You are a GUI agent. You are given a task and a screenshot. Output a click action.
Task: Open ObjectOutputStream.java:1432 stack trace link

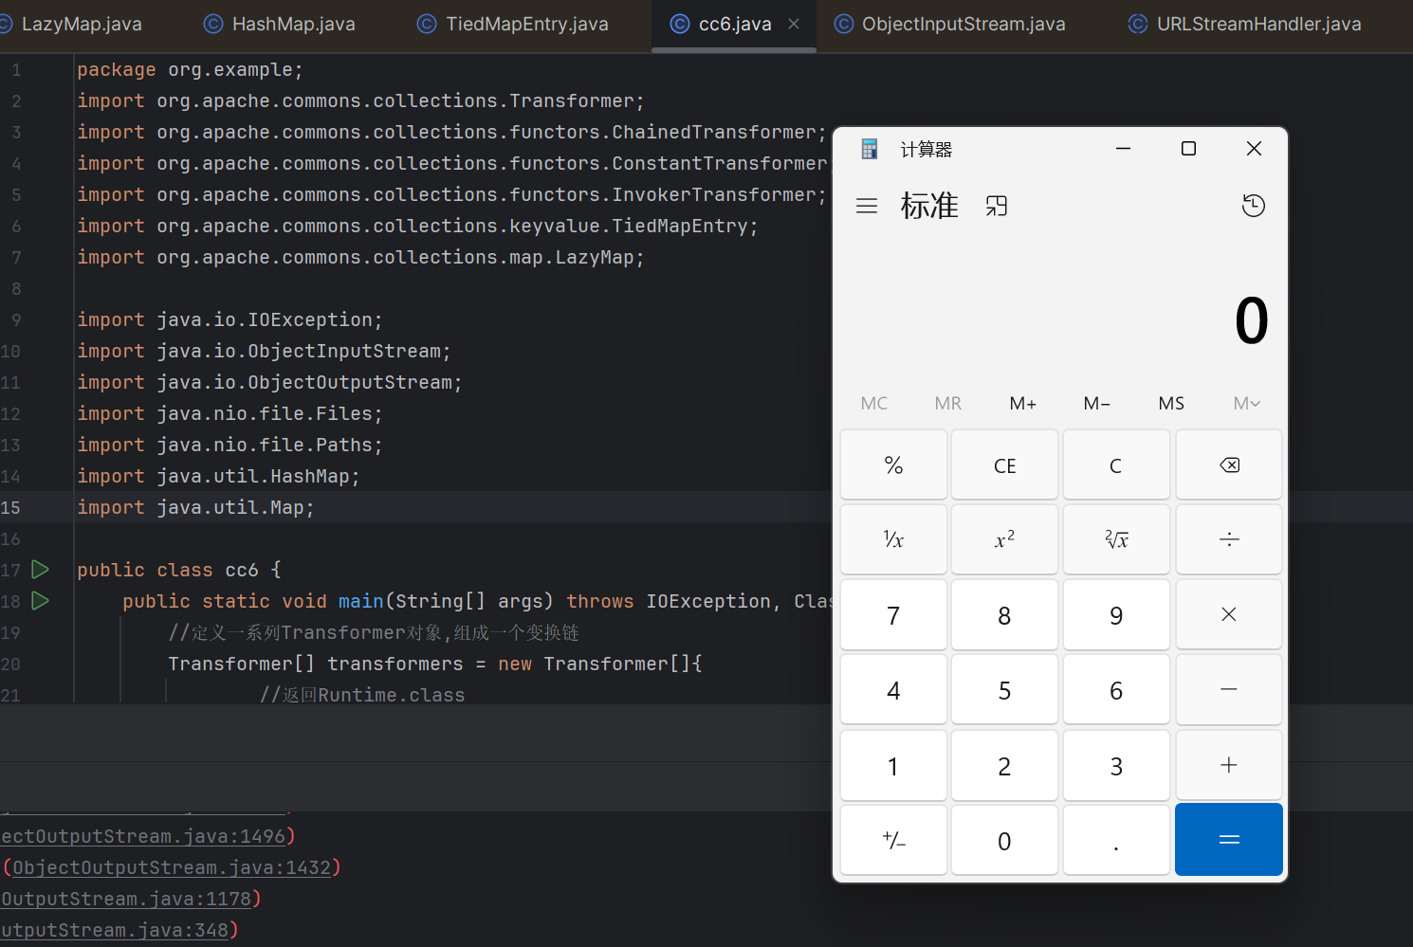(172, 868)
